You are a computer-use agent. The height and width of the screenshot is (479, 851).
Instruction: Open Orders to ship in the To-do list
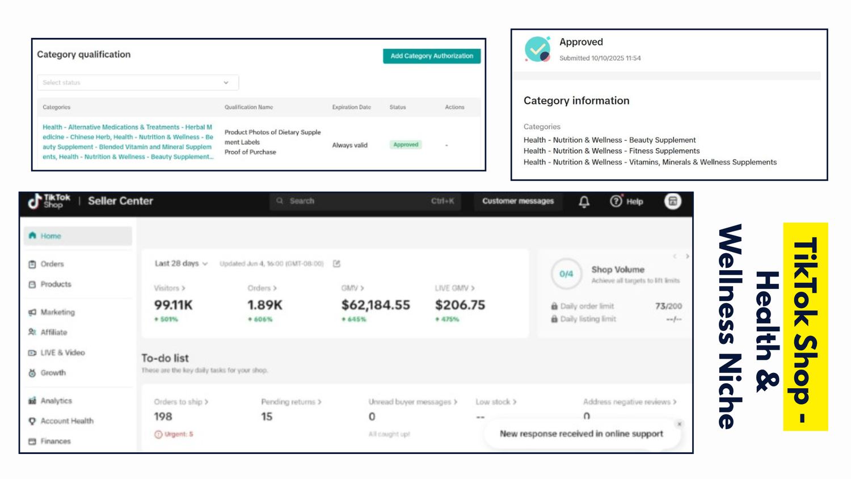(181, 402)
